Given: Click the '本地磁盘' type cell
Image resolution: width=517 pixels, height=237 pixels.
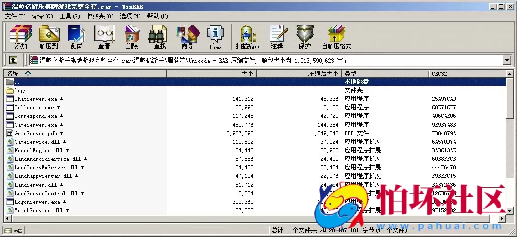Looking at the screenshot, I should coord(357,82).
